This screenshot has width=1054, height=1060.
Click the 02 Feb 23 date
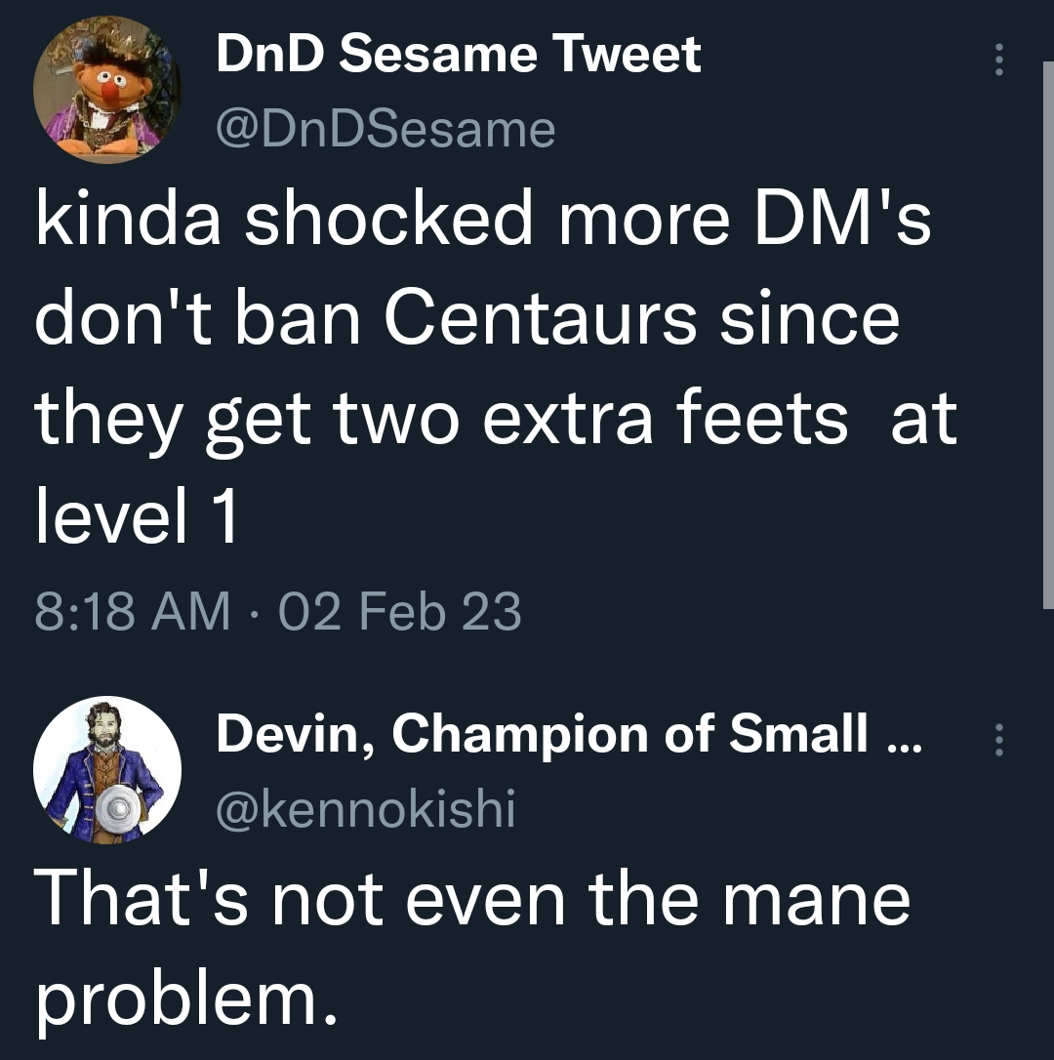point(399,611)
